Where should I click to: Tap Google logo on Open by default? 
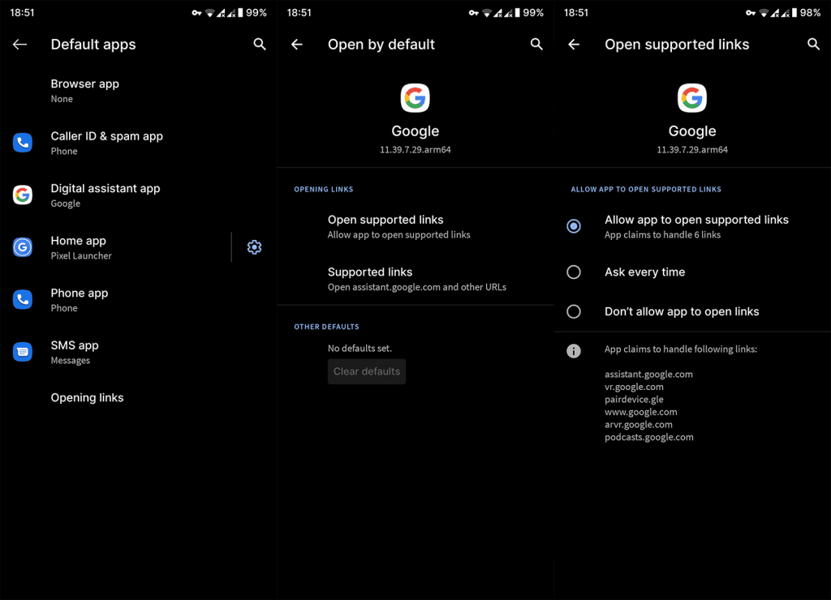point(415,98)
